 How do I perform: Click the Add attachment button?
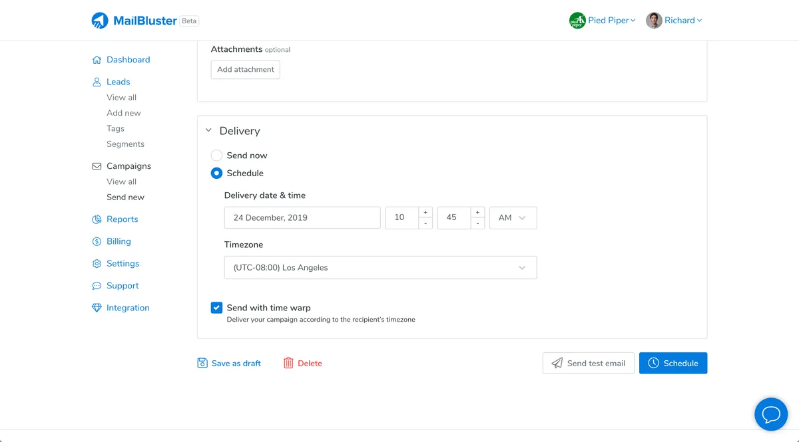point(245,70)
